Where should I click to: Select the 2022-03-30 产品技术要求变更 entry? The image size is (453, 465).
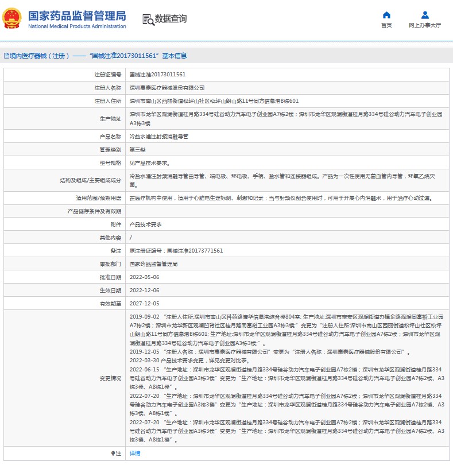pos(190,361)
